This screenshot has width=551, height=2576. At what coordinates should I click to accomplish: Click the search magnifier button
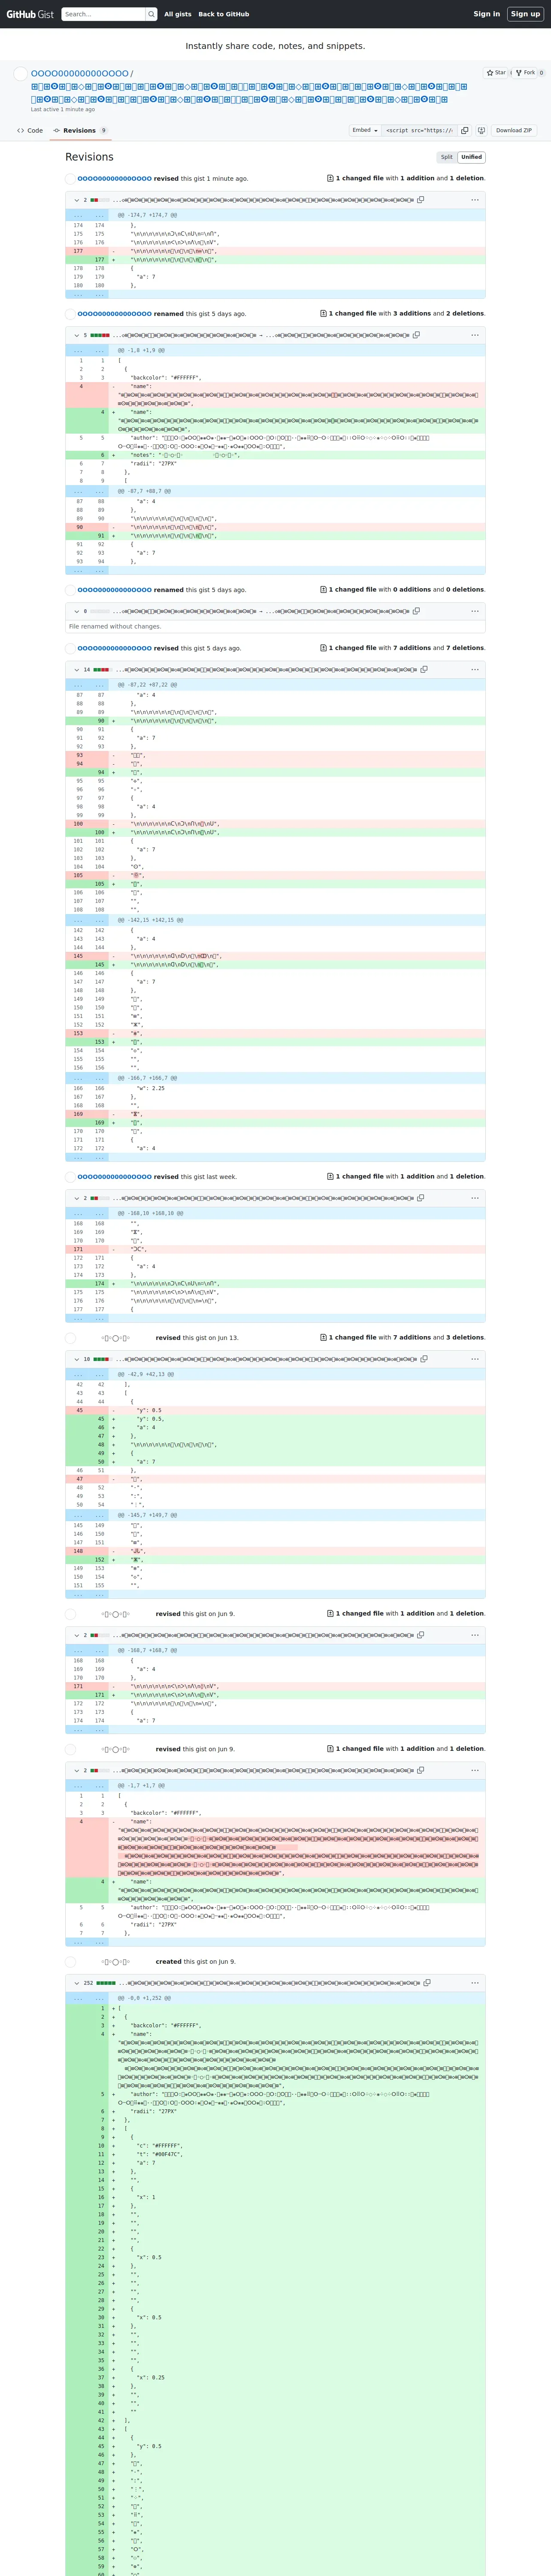151,14
